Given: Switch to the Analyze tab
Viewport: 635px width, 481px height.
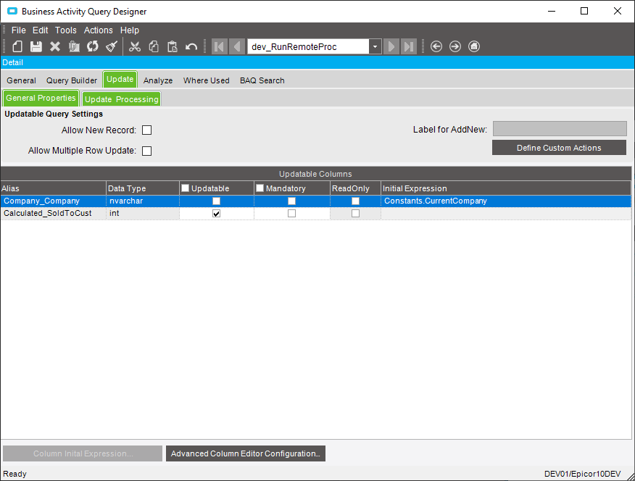Looking at the screenshot, I should pyautogui.click(x=158, y=80).
